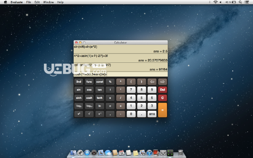This screenshot has height=158, width=253.
Task: Click the number 5 key
Action: pyautogui.click(x=142, y=98)
